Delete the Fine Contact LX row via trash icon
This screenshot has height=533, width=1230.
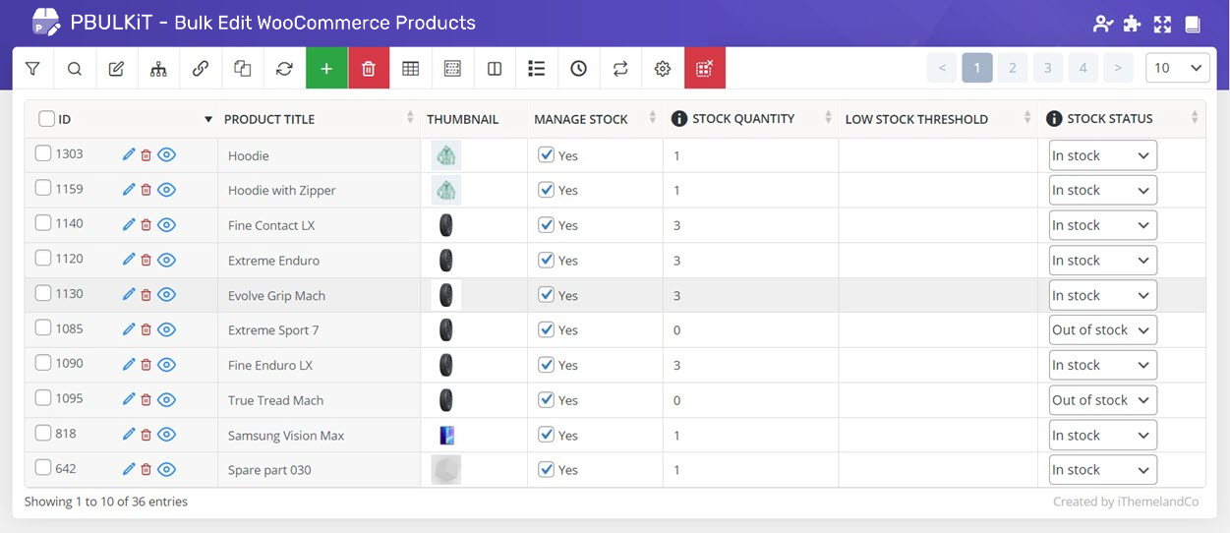[146, 225]
